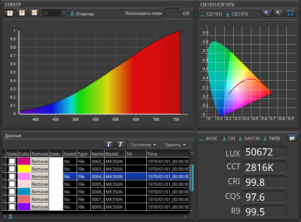This screenshot has width=301, height=222.
Task: Click the T+ add text icon
Action: pos(109,144)
